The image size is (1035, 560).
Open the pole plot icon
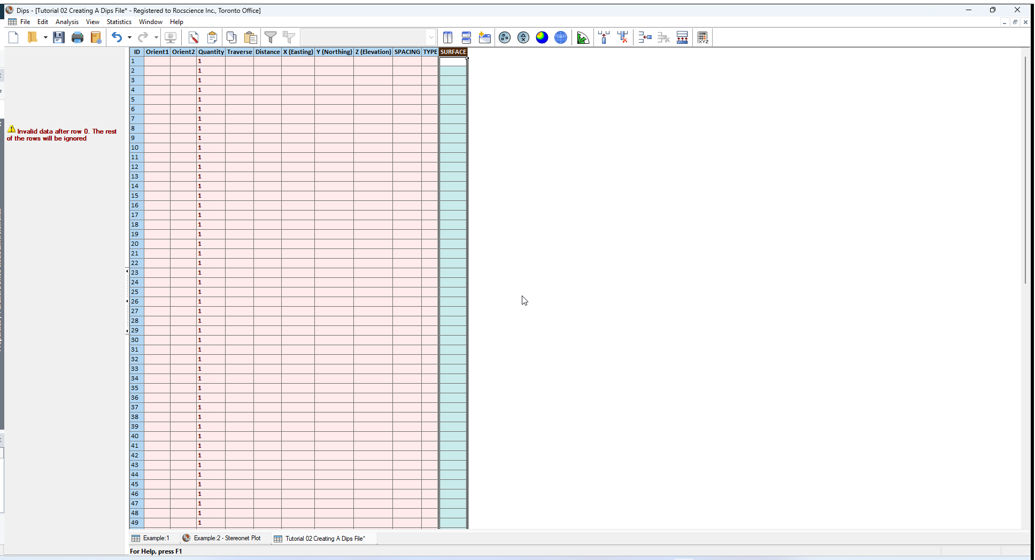505,37
